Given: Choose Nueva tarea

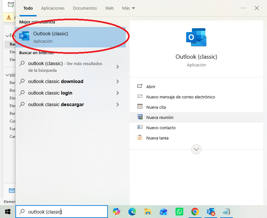Looking at the screenshot, I should (196, 138).
